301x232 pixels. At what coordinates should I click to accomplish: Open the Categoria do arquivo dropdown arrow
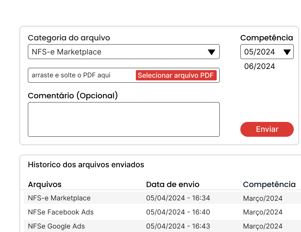(x=211, y=52)
